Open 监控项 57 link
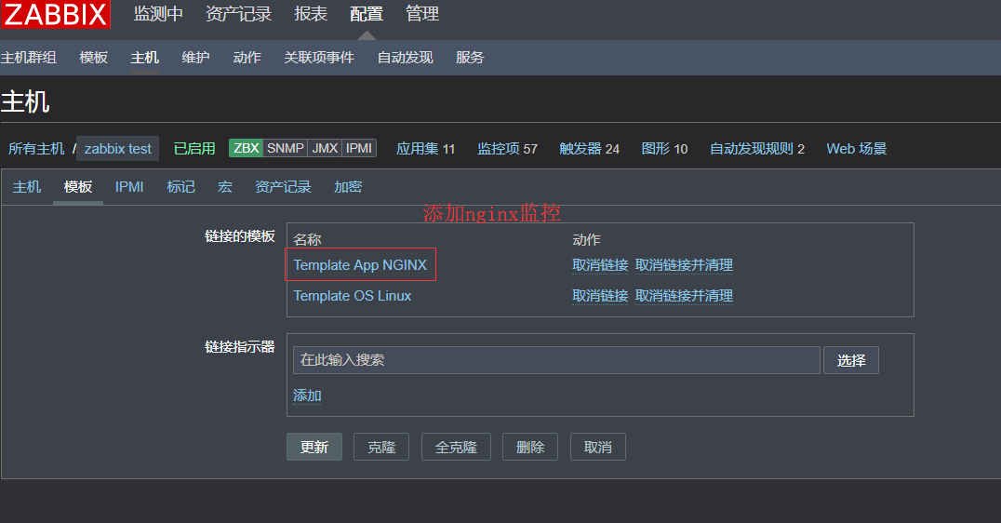Screen dimensions: 1001x523 (508, 149)
